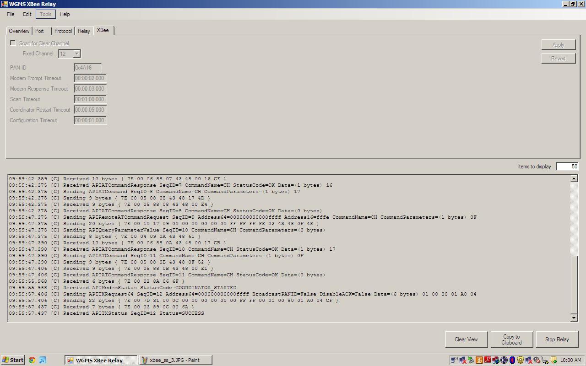Image resolution: width=586 pixels, height=366 pixels.
Task: Click the Java icon in system tray
Action: pos(479,360)
